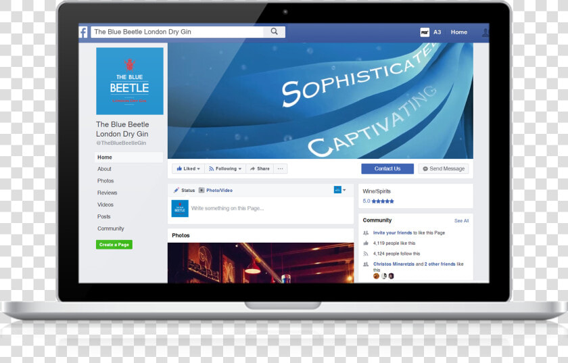Viewport: 568px width, 363px height.
Task: Open the Reviews sidebar section
Action: (108, 193)
